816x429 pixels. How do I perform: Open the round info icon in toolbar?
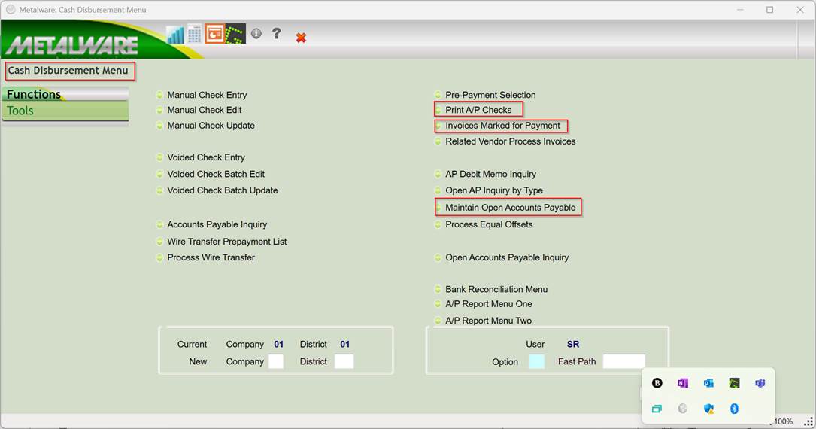click(x=256, y=33)
